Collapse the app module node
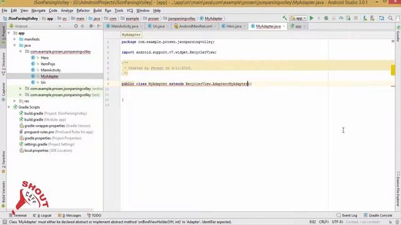Viewport: 401px width, 225px height. 9,33
